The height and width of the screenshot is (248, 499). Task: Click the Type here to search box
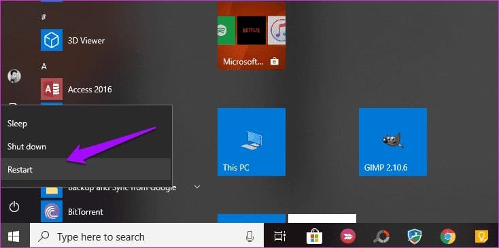[x=147, y=236]
